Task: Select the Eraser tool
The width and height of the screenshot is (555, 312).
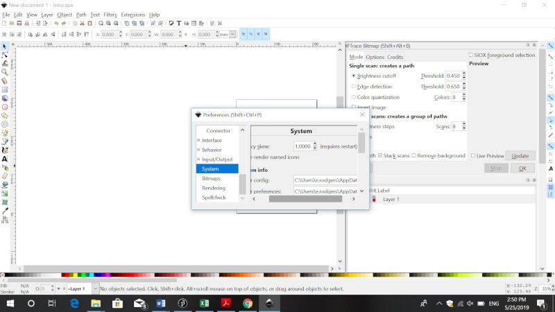Action: [x=5, y=176]
